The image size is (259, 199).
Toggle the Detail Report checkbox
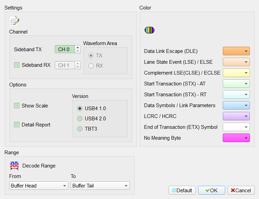17,125
